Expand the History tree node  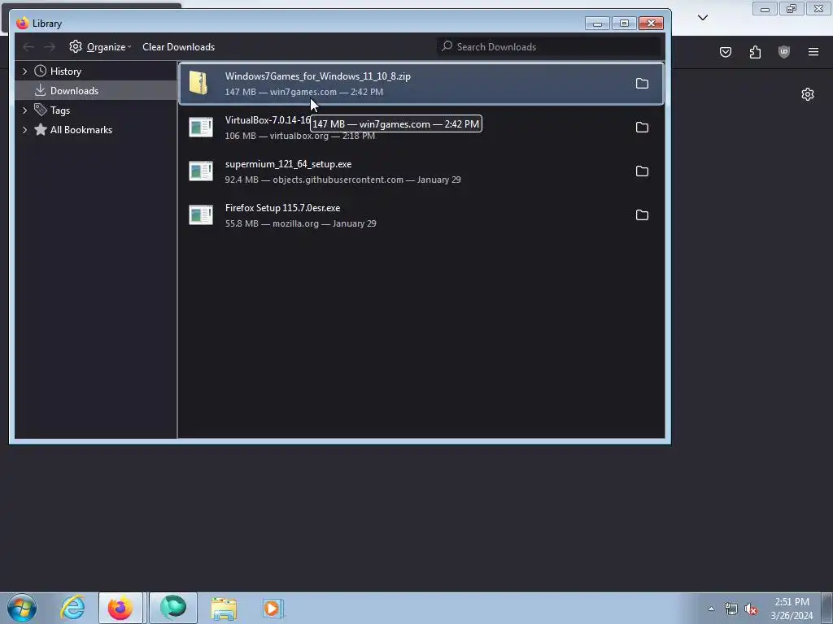tap(24, 71)
